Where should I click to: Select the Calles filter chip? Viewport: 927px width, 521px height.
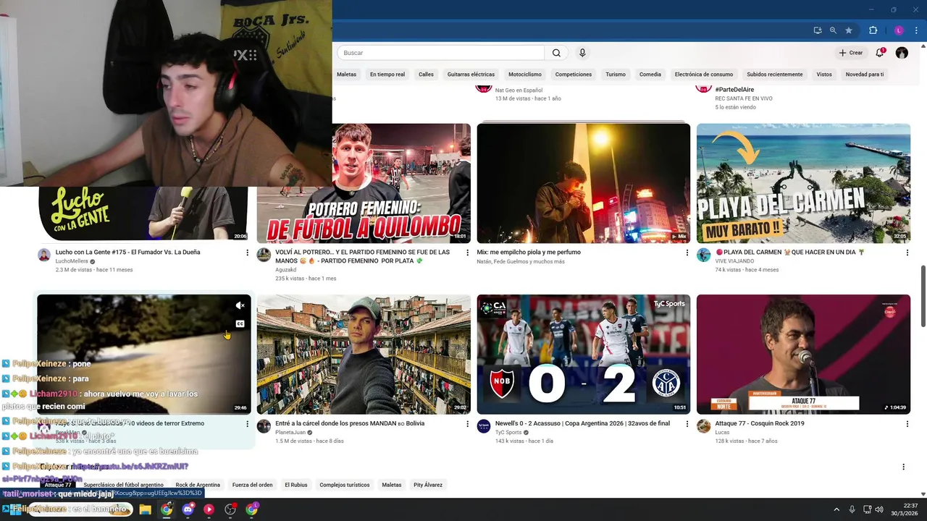426,74
